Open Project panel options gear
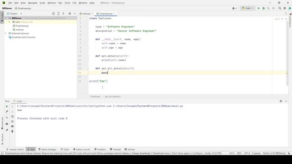Screen dimensions: 292x164 [x=70, y=14]
